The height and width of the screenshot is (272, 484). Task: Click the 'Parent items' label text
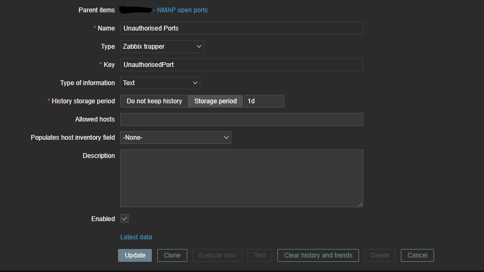tap(97, 10)
